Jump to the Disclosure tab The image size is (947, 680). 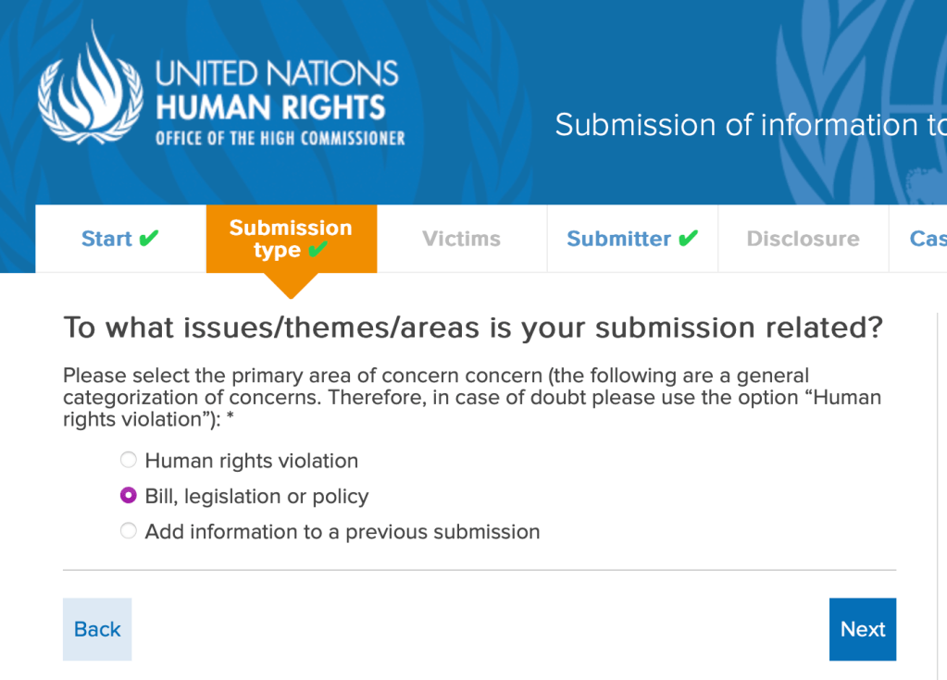803,239
